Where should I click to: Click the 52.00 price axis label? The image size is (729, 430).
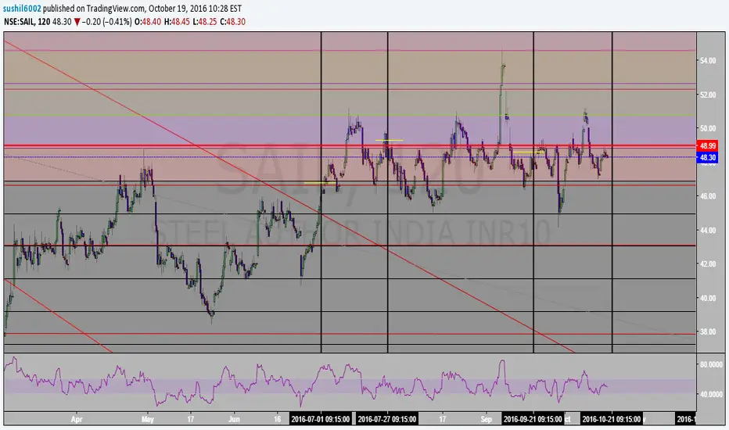[708, 95]
